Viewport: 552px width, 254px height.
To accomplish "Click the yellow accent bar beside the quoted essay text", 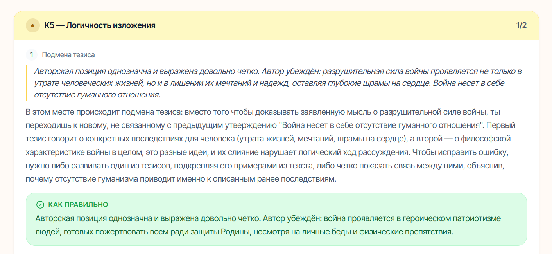I will pyautogui.click(x=27, y=83).
